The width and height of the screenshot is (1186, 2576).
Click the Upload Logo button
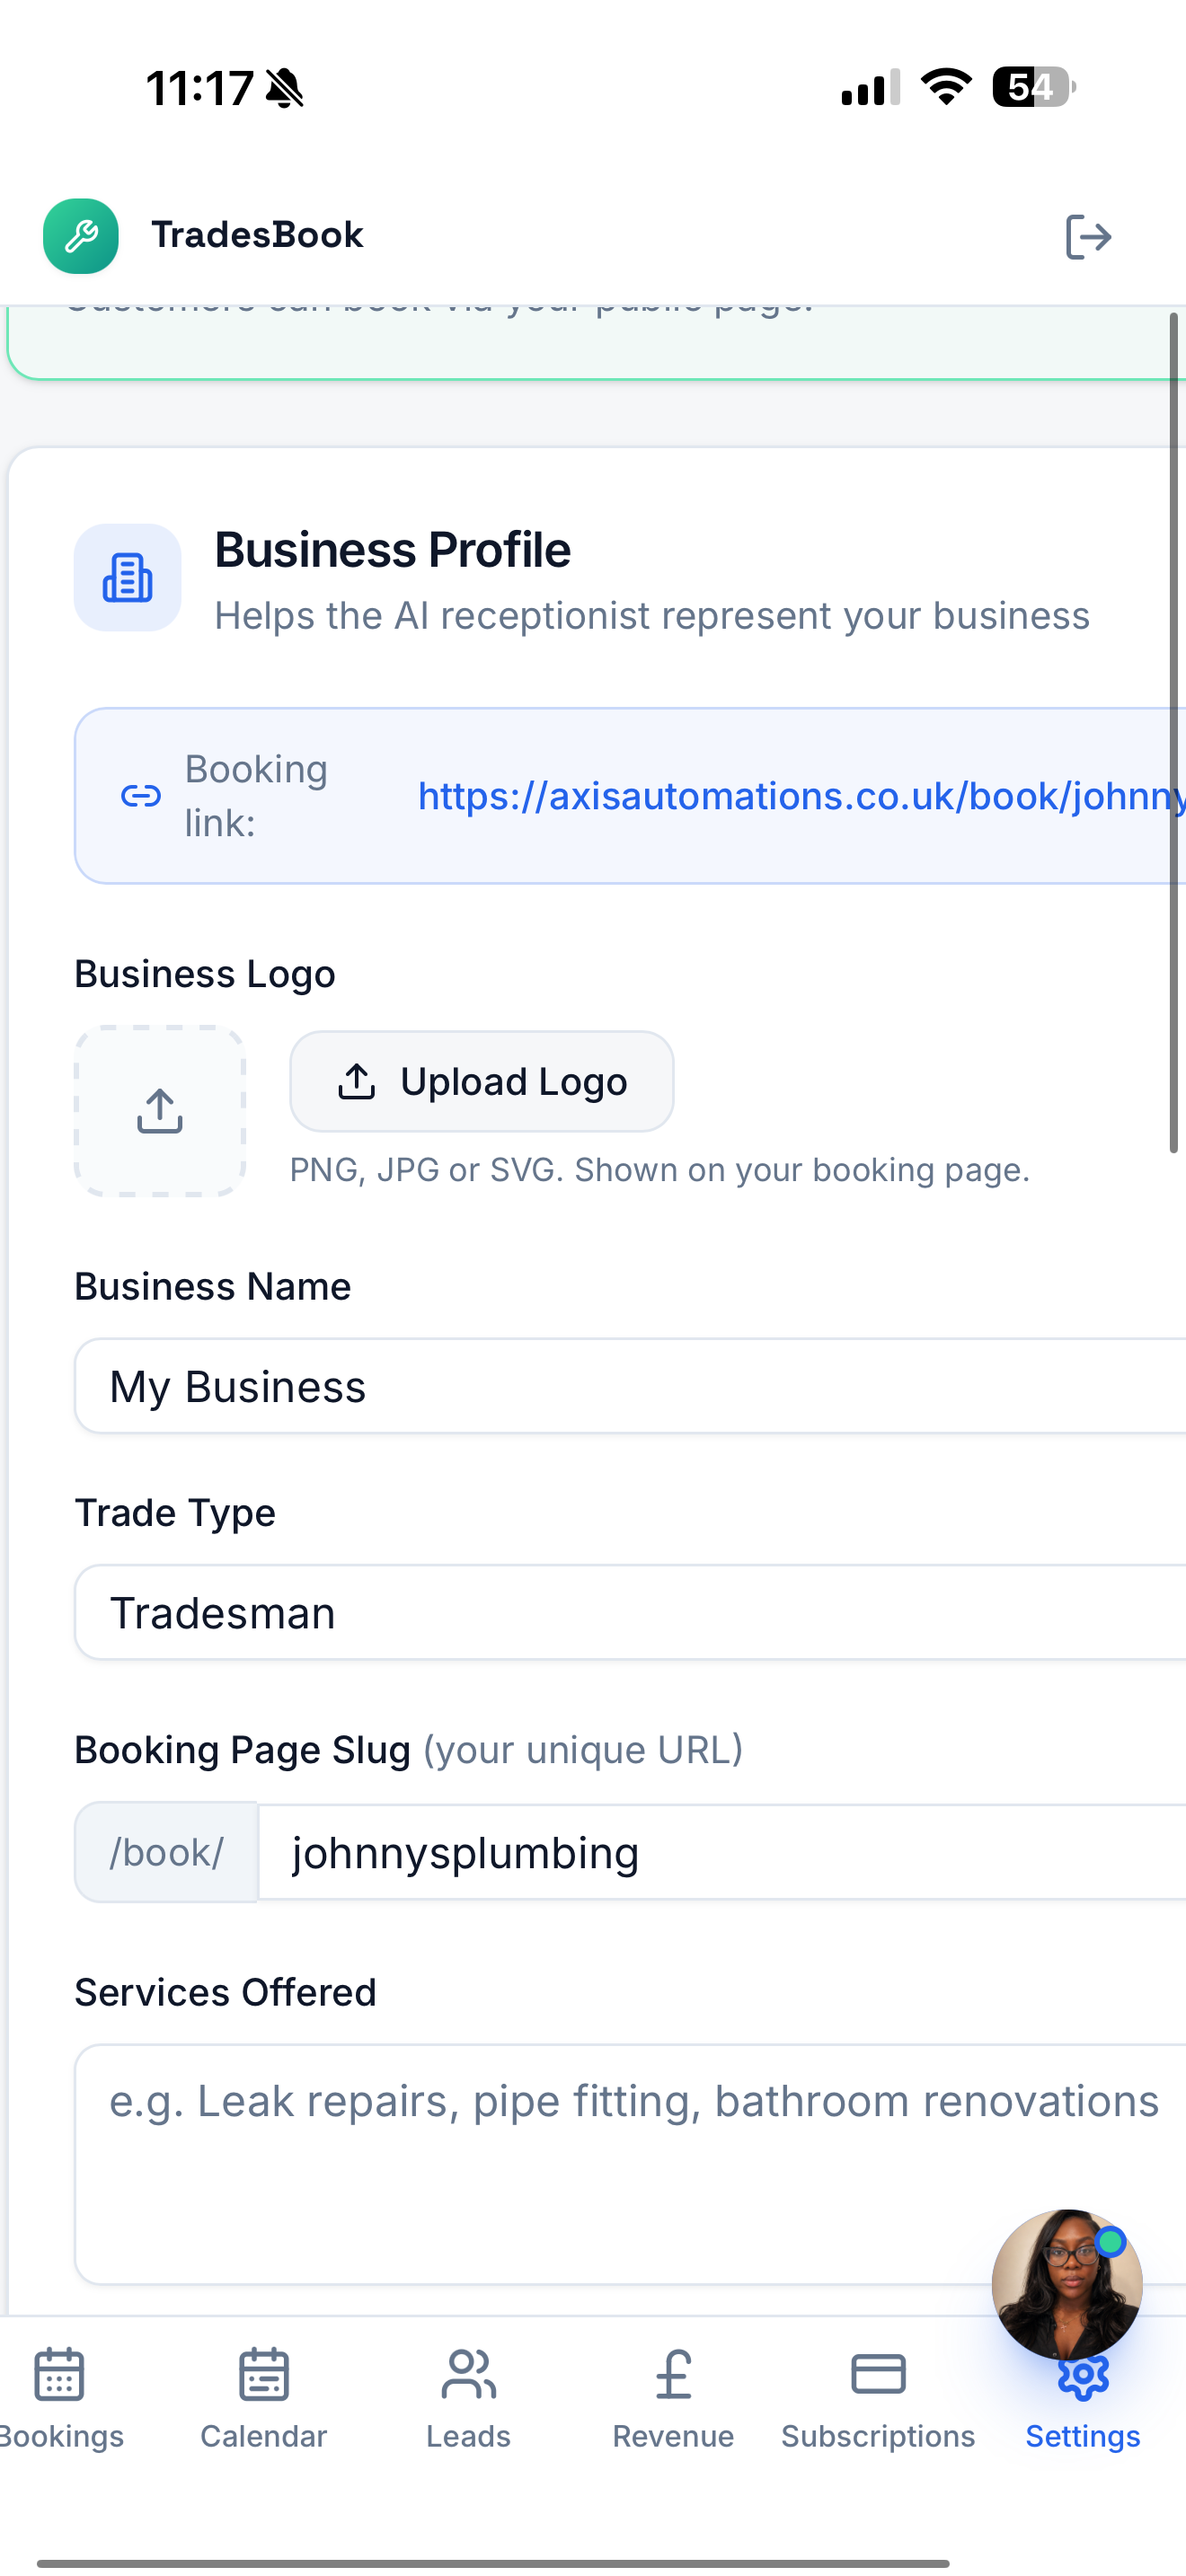(x=482, y=1082)
